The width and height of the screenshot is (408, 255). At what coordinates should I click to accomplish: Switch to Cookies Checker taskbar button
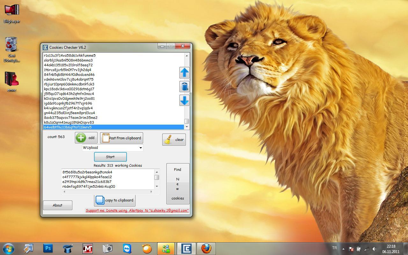pyautogui.click(x=186, y=248)
